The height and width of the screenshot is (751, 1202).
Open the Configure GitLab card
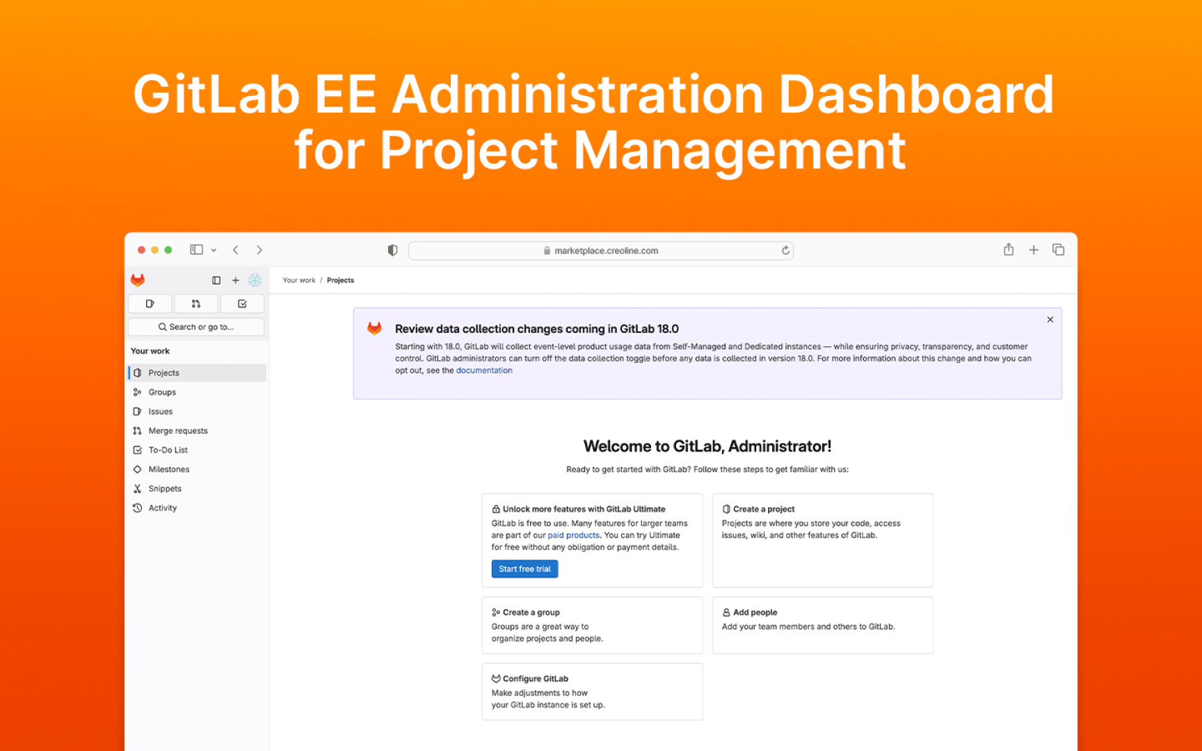(592, 692)
